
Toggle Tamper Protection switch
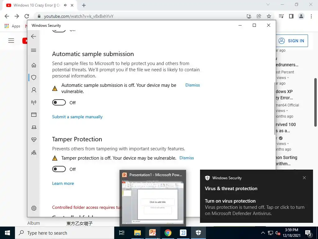tap(59, 169)
